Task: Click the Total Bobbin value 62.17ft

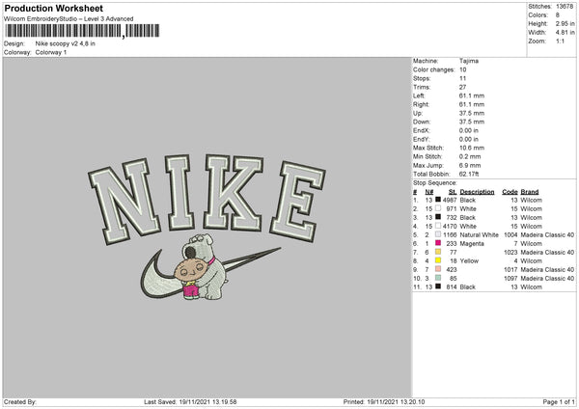Action: [469, 174]
